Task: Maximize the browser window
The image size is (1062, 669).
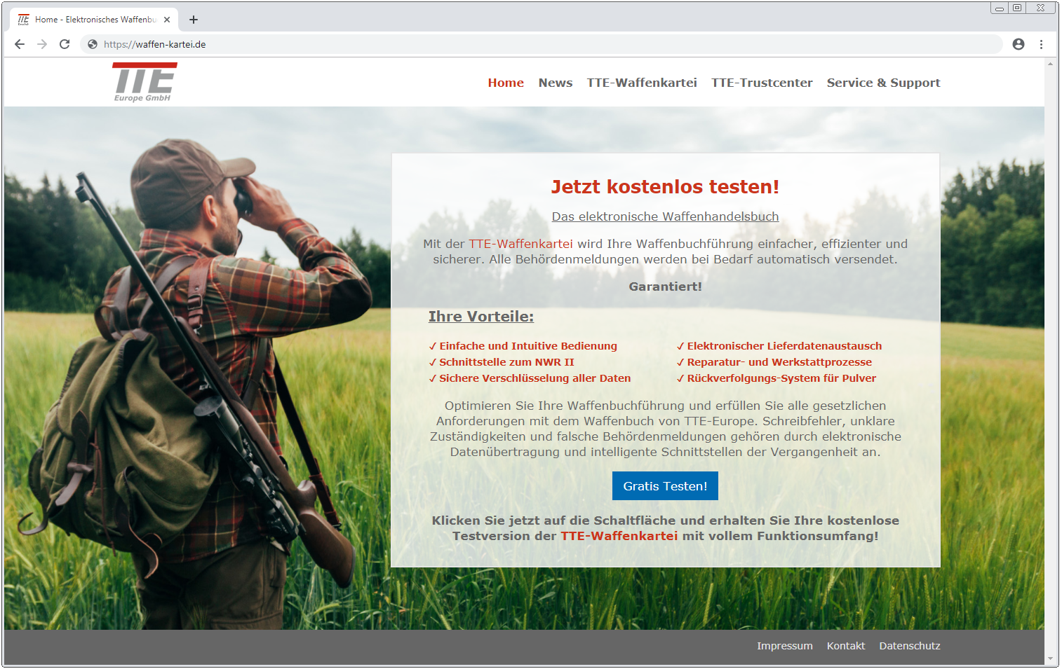Action: point(1016,8)
